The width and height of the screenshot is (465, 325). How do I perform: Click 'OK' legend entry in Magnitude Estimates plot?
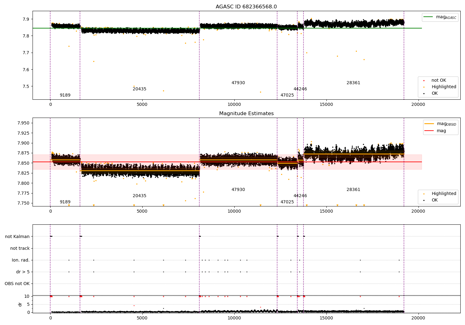[435, 200]
